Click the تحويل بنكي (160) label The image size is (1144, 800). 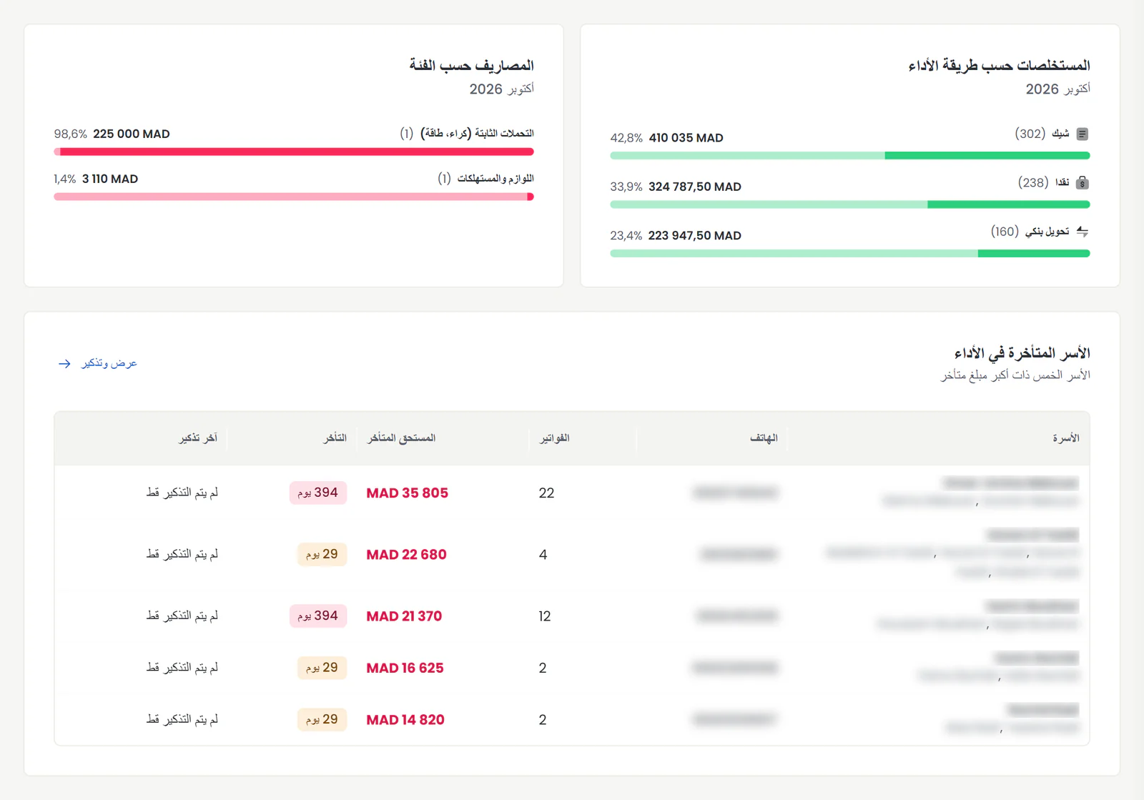point(1030,232)
